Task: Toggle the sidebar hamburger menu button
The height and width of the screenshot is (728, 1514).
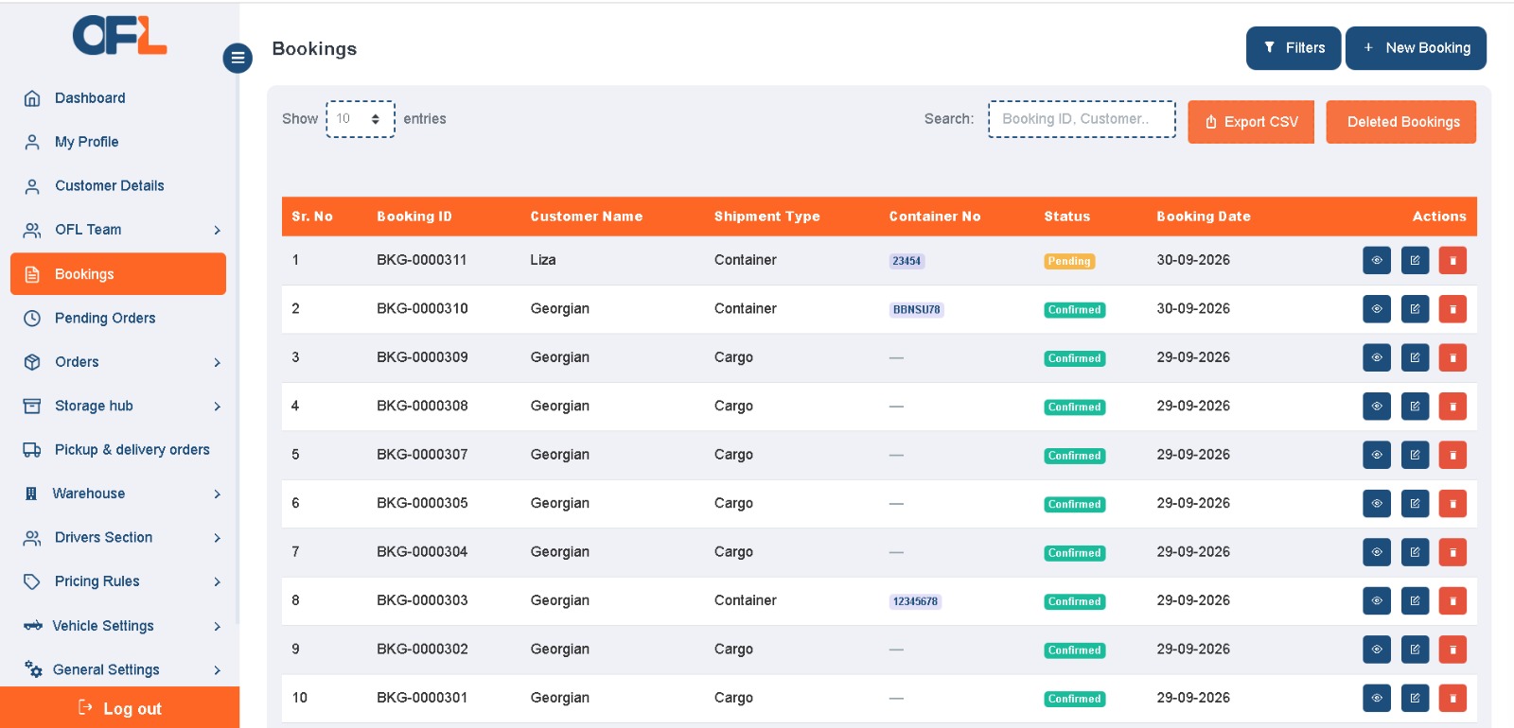Action: [x=238, y=58]
